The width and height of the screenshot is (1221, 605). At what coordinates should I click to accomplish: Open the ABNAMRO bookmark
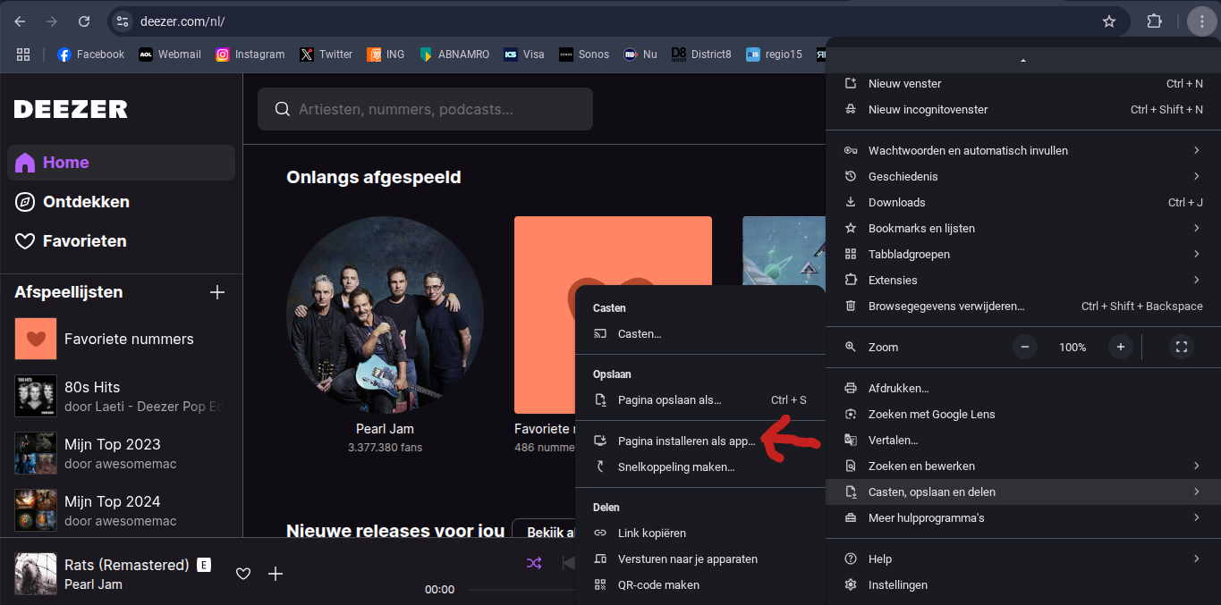click(x=454, y=55)
